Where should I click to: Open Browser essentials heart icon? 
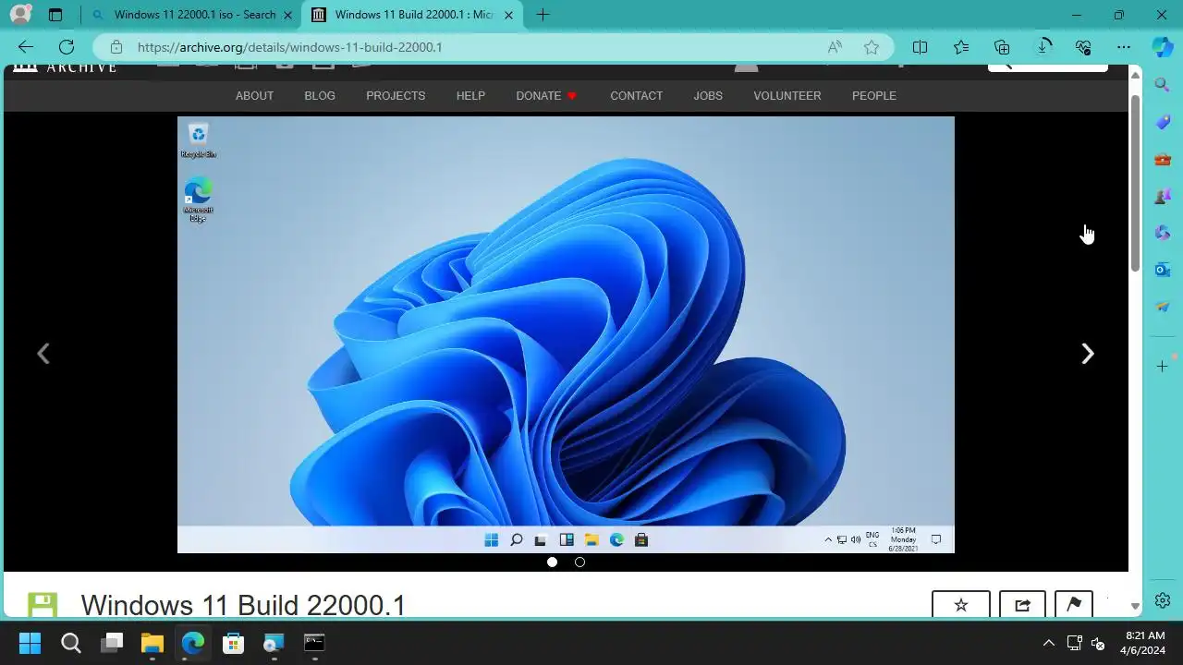click(1084, 47)
